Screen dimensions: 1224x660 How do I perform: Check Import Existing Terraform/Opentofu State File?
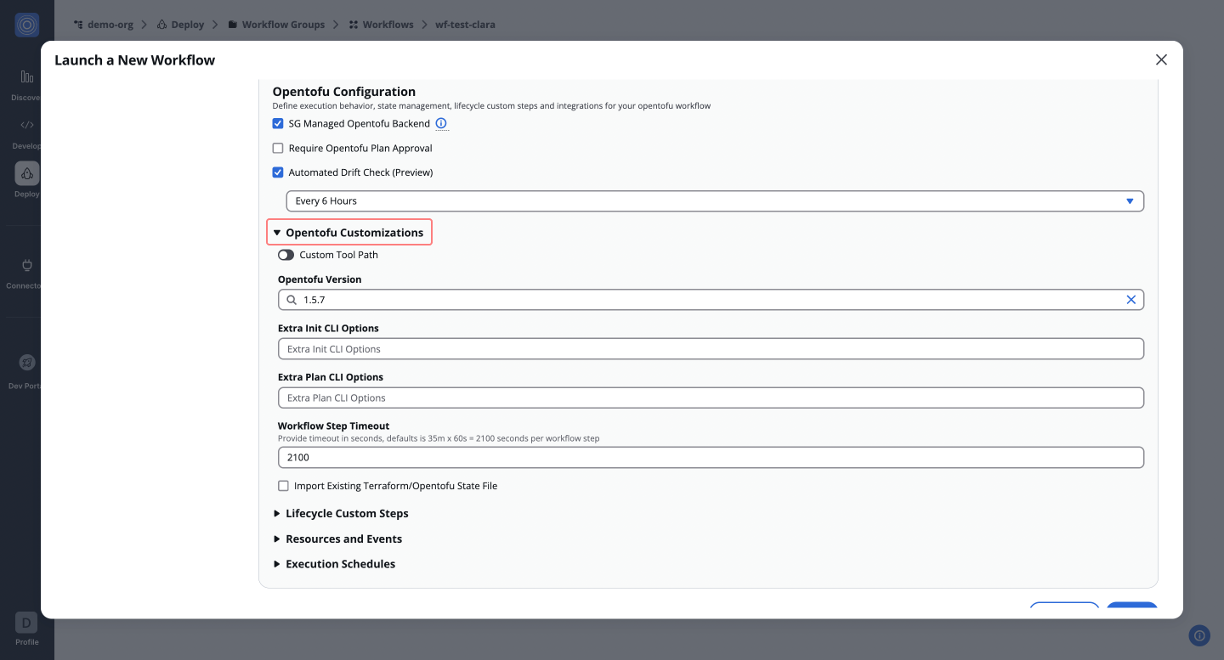tap(283, 486)
